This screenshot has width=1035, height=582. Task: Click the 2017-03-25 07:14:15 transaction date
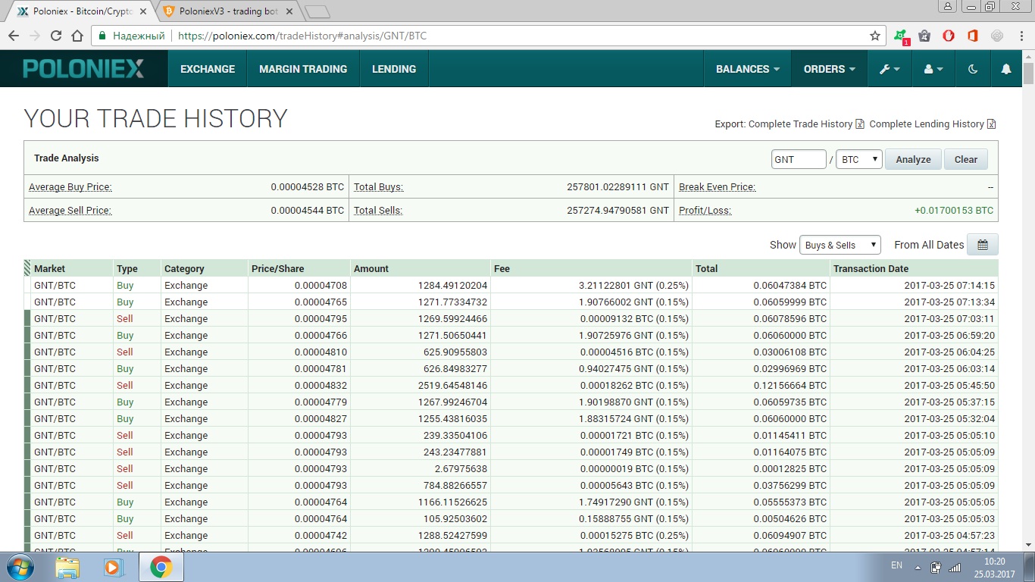pos(949,286)
